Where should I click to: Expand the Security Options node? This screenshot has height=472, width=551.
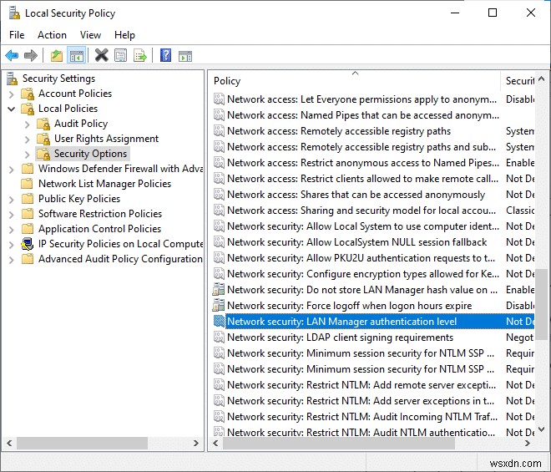pos(28,155)
